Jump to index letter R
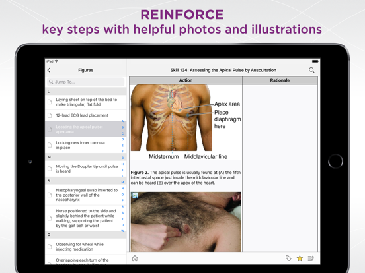The image size is (365, 273). tap(123, 206)
